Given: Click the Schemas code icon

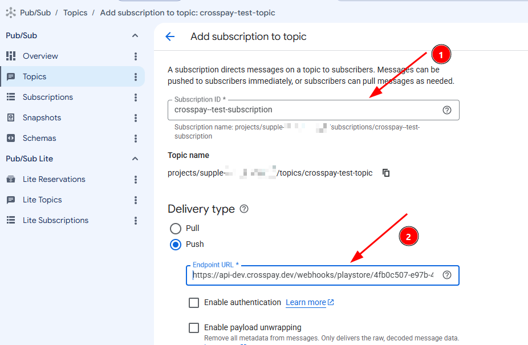Looking at the screenshot, I should [x=11, y=138].
